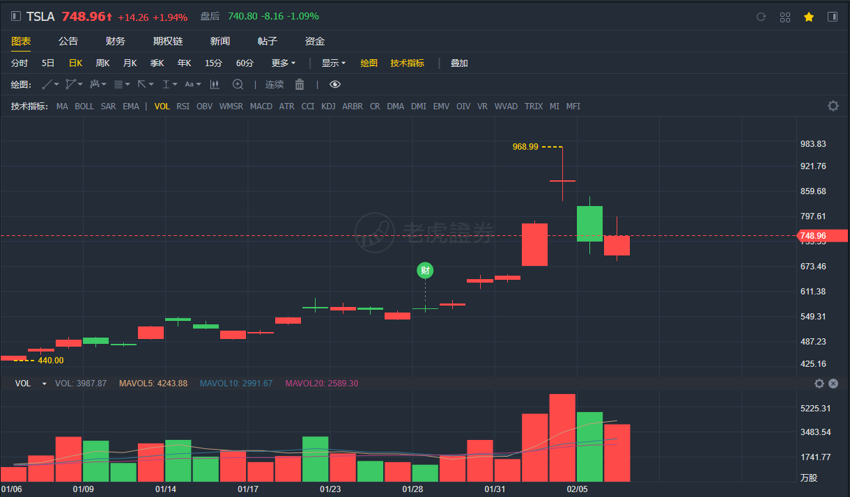850x497 pixels.
Task: Expand the polyline tool dropdown arrow
Action: pos(80,84)
